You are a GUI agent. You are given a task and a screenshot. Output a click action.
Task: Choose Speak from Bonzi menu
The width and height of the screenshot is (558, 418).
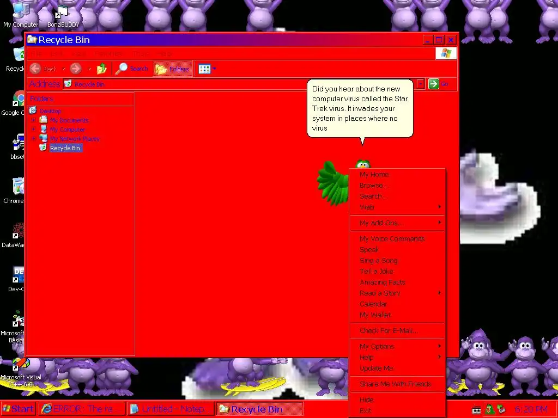coord(397,249)
